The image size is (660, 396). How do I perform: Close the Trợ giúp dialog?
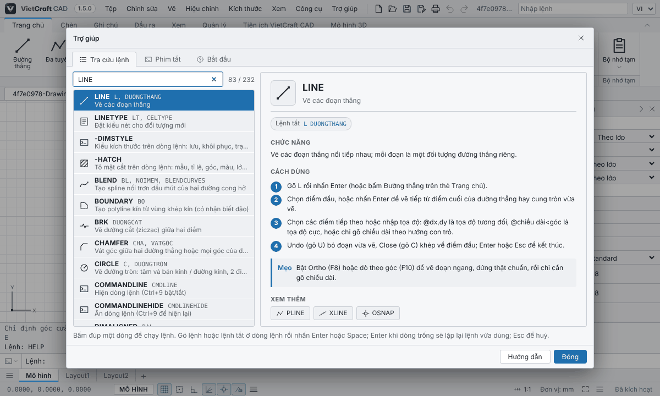[x=581, y=38]
